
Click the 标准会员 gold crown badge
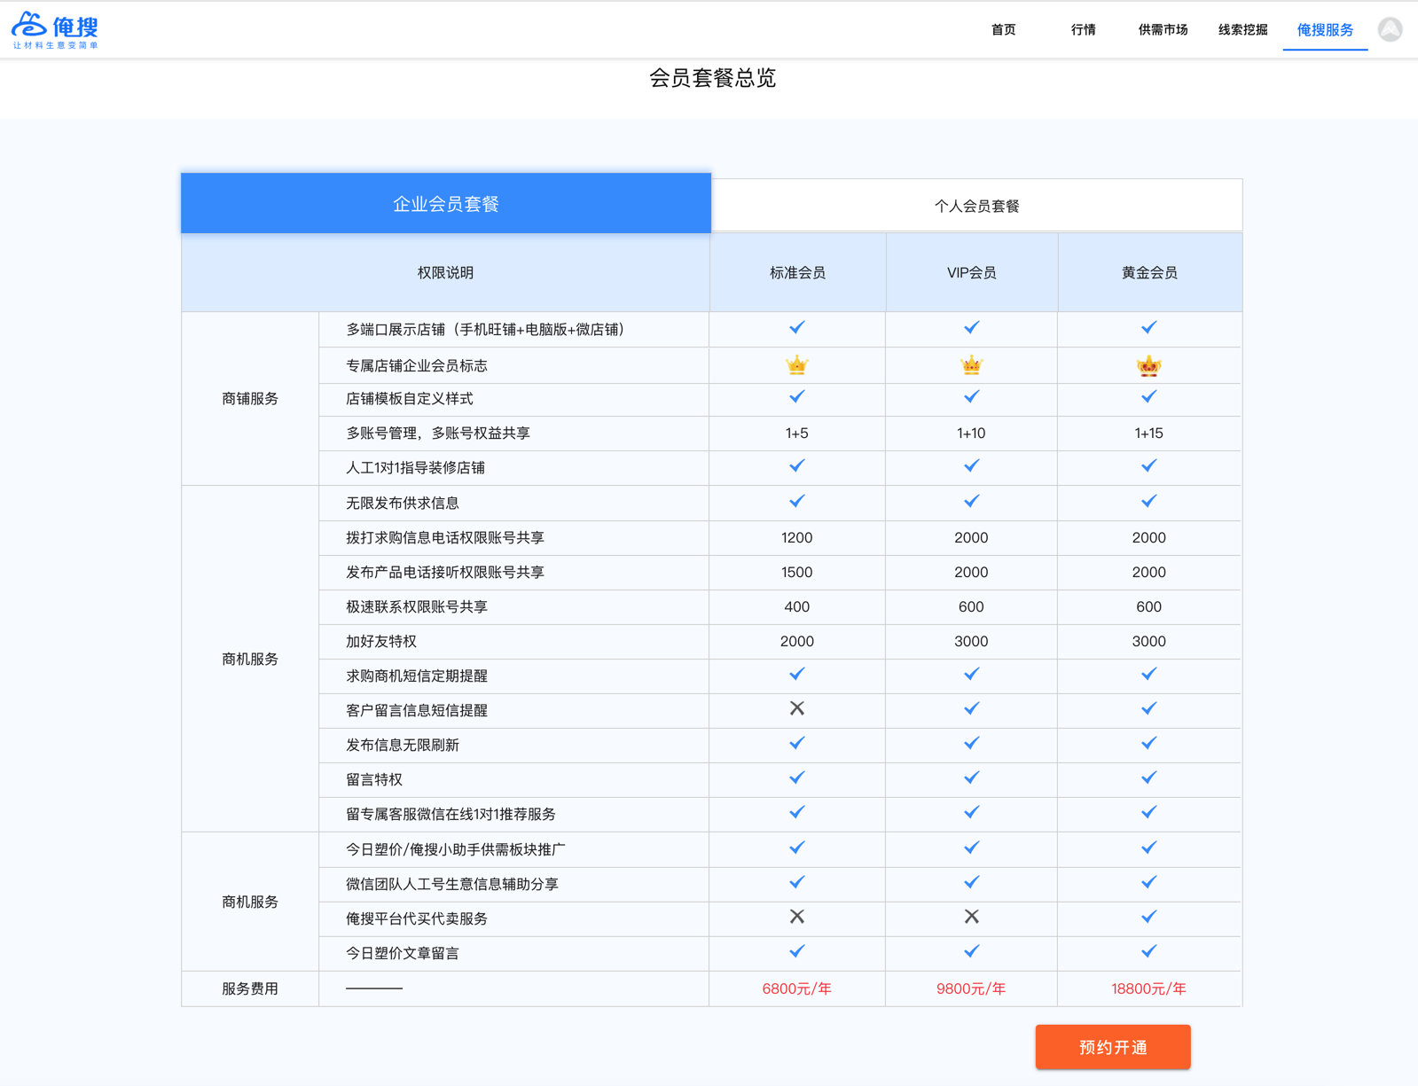coord(796,365)
